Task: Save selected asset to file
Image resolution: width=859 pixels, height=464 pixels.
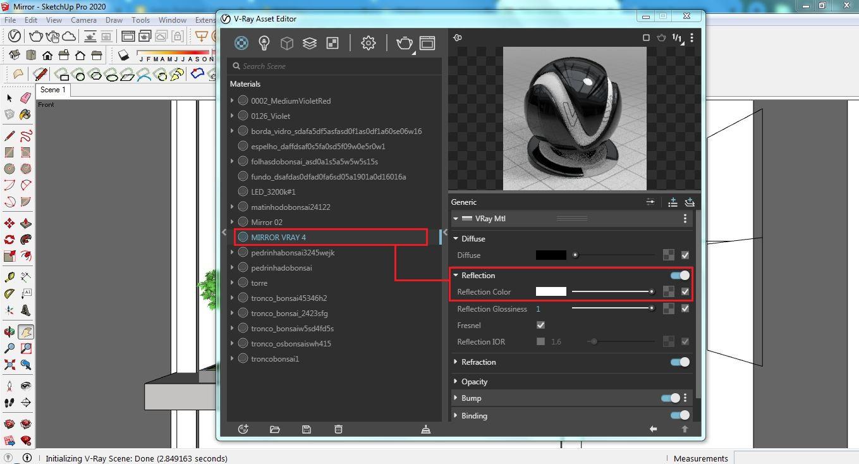Action: [x=307, y=429]
